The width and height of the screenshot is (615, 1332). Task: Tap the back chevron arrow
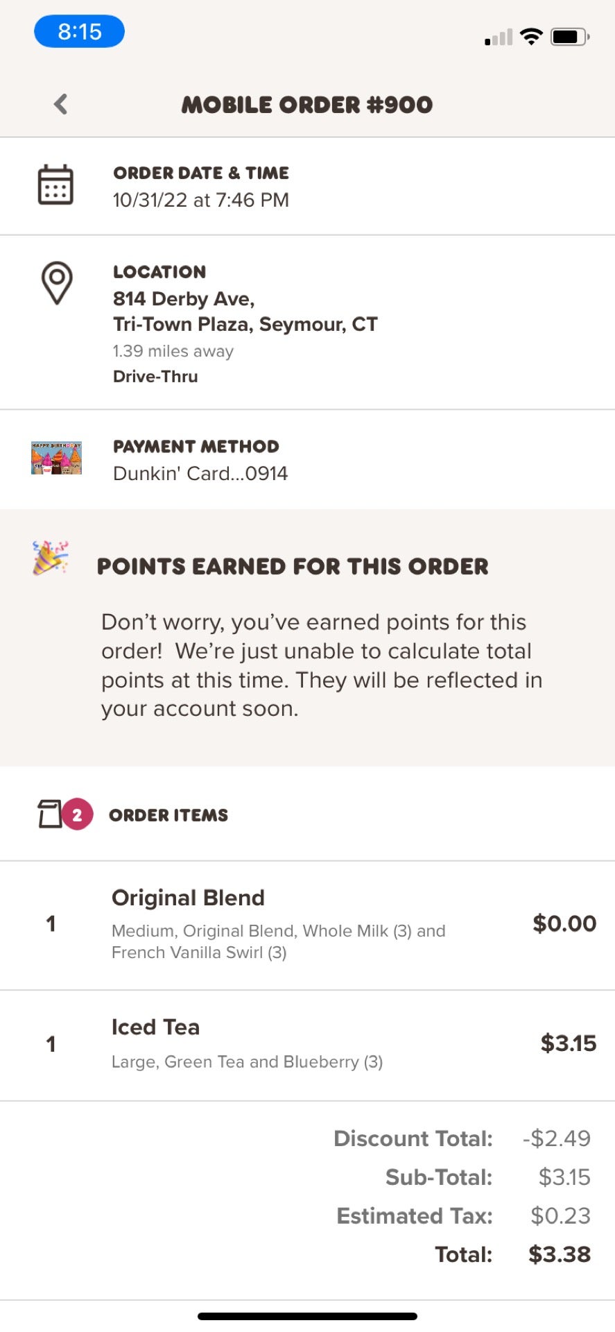[x=61, y=104]
